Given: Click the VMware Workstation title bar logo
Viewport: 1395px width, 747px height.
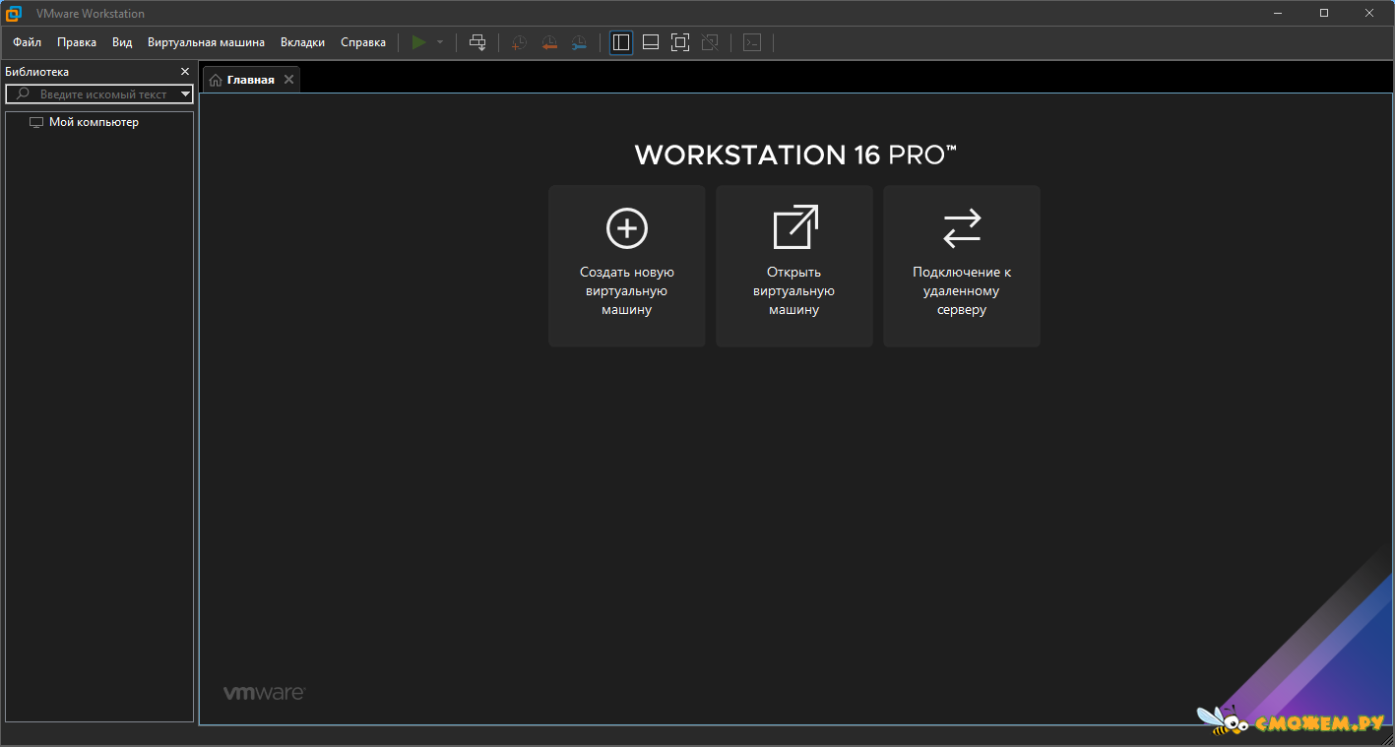Looking at the screenshot, I should [x=14, y=13].
